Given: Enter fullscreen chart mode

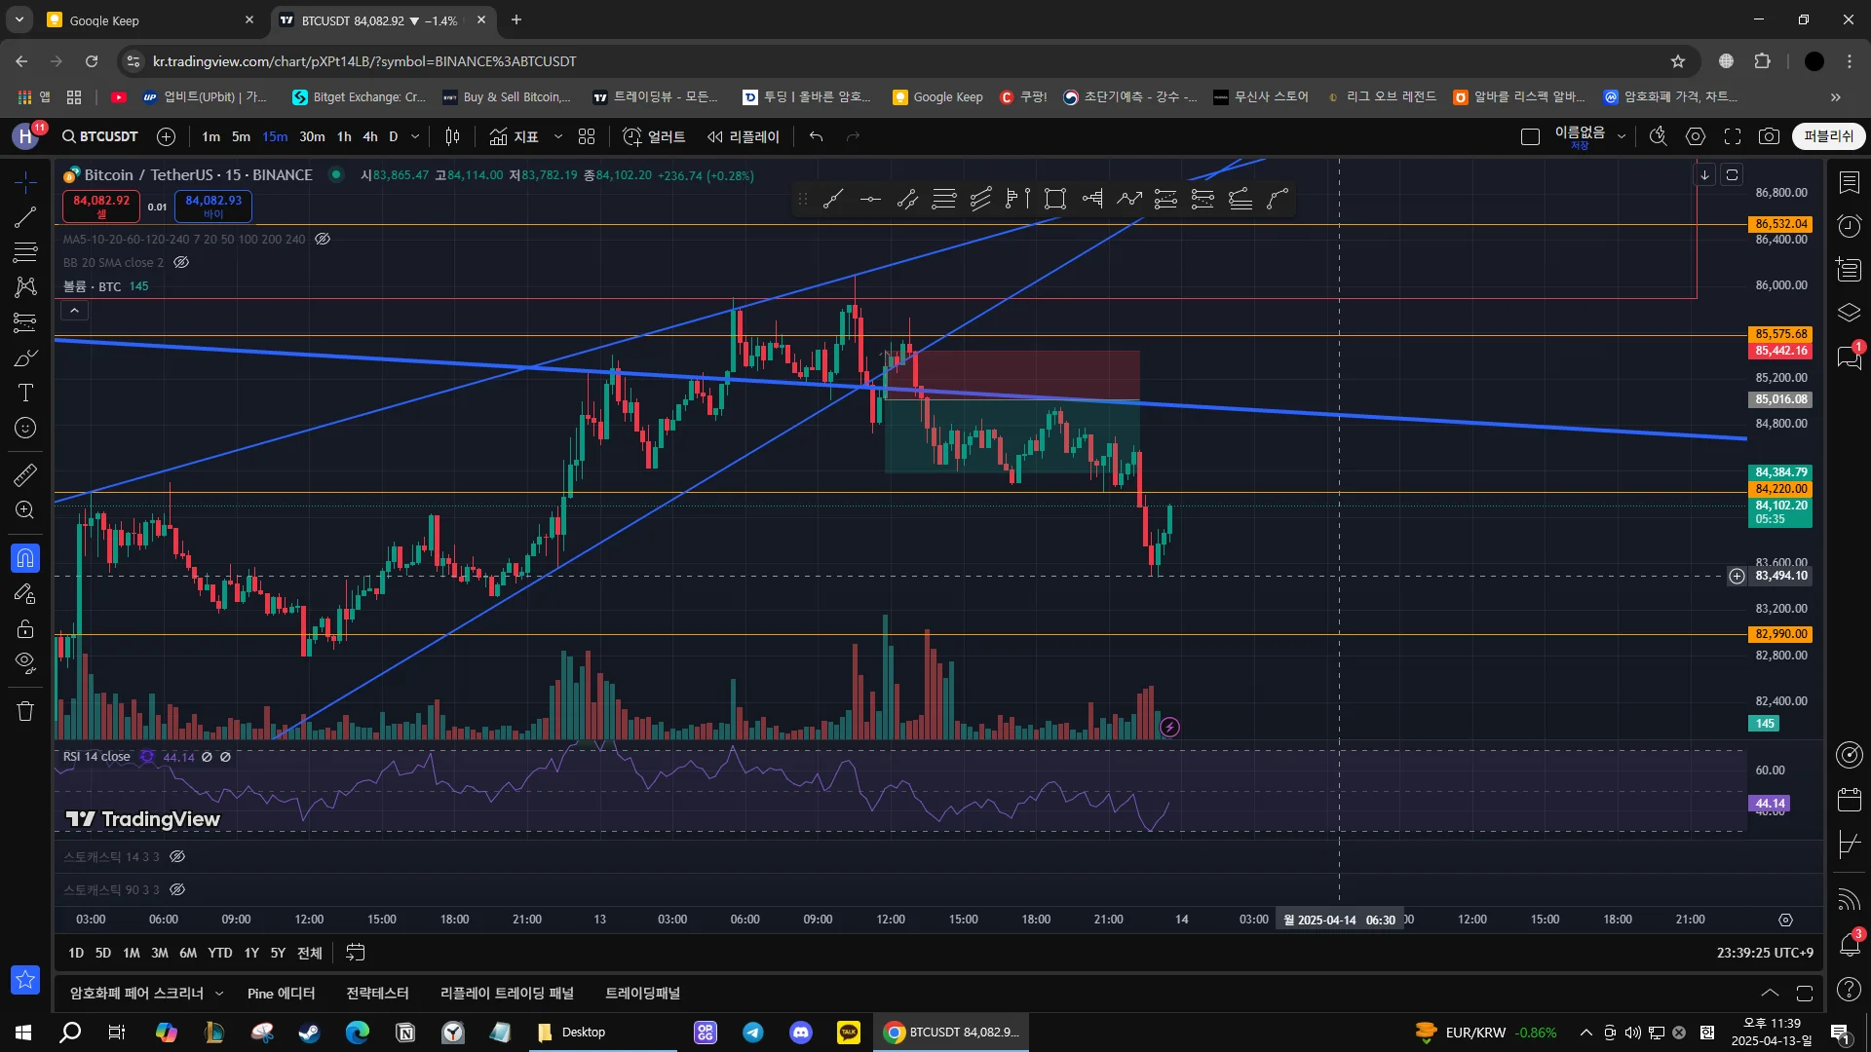Looking at the screenshot, I should (1733, 137).
